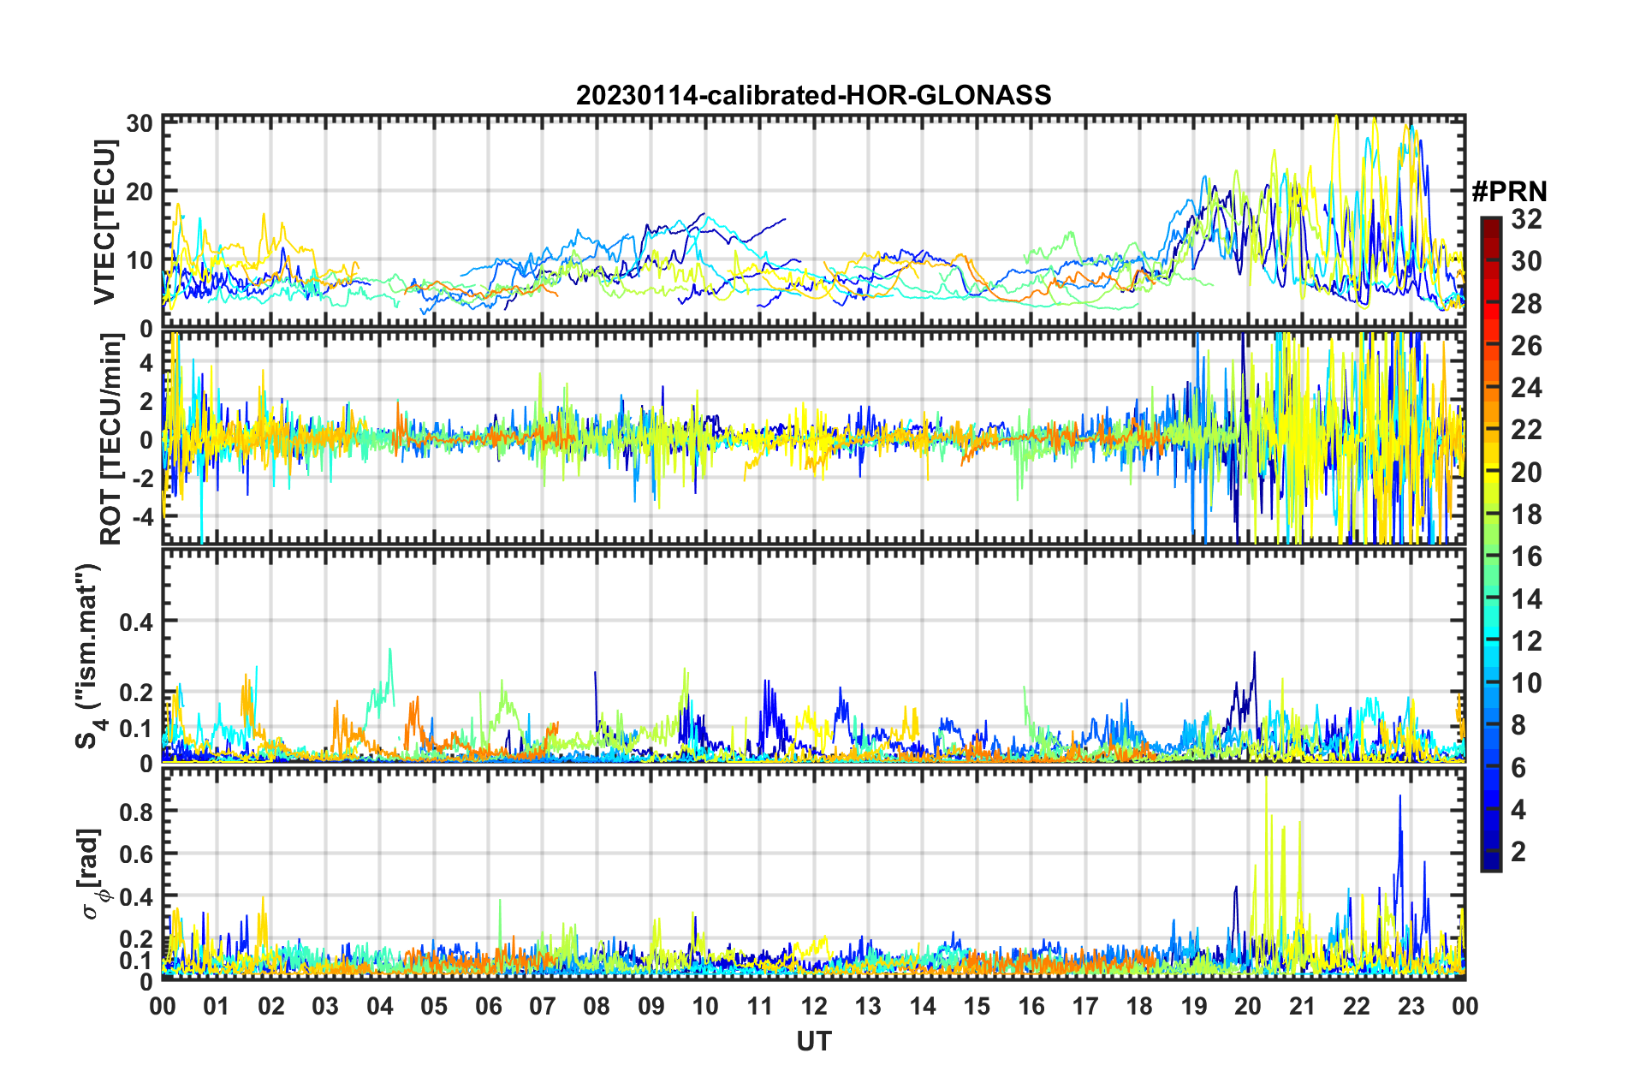Select the -4 tick on the ROT axis

click(x=141, y=516)
